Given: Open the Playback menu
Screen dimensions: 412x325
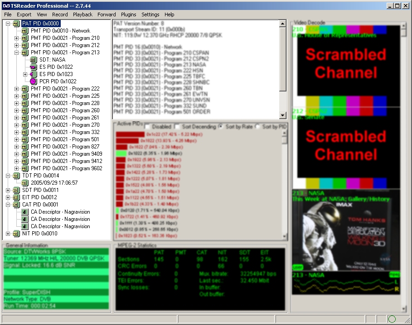Looking at the screenshot, I should click(x=82, y=14).
